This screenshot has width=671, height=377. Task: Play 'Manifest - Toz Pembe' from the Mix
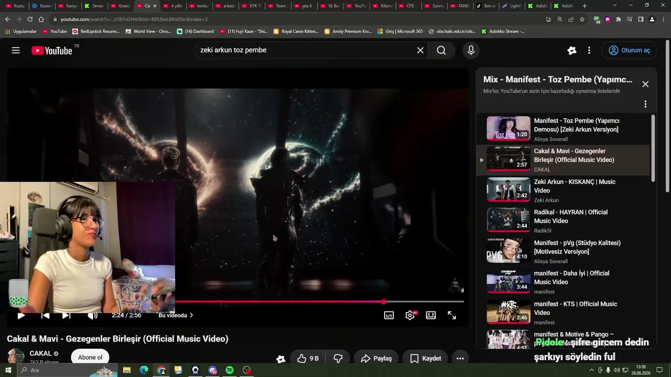pyautogui.click(x=563, y=129)
